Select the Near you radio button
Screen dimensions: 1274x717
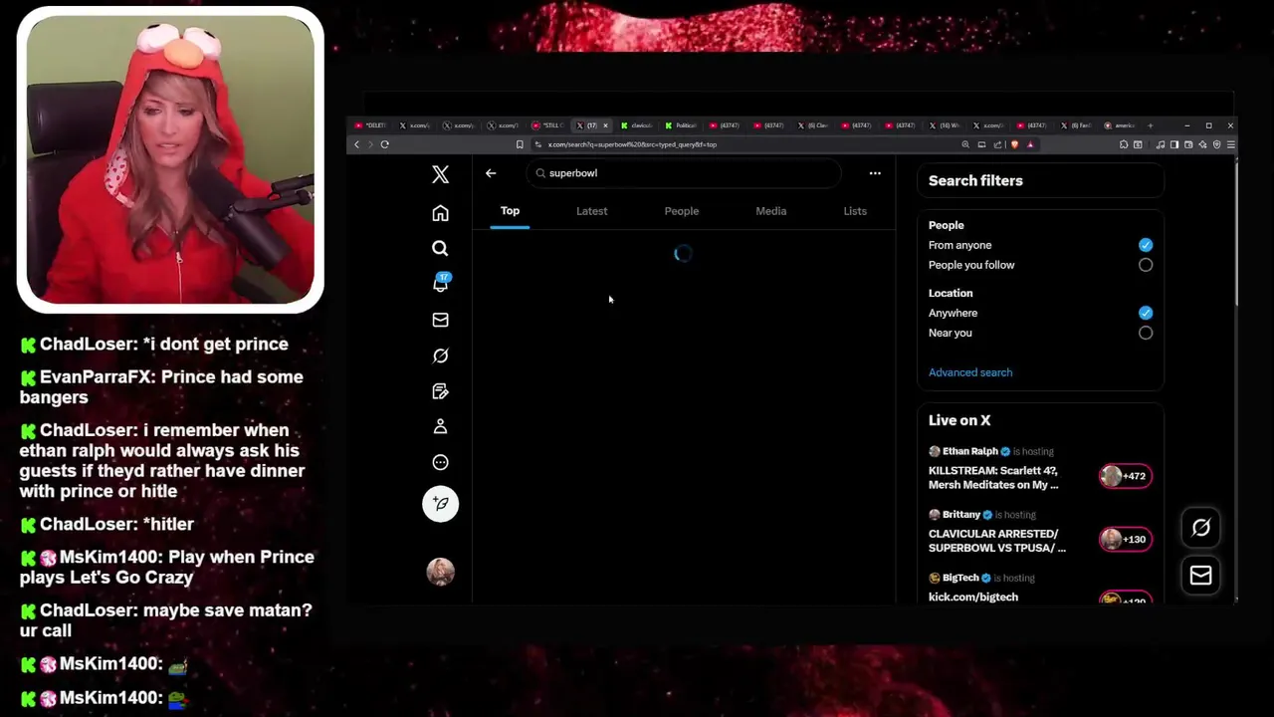click(1146, 333)
